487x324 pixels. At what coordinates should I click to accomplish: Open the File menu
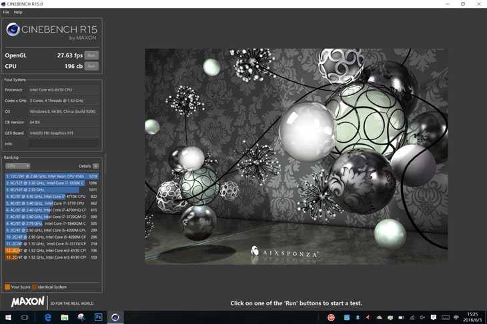click(6, 12)
